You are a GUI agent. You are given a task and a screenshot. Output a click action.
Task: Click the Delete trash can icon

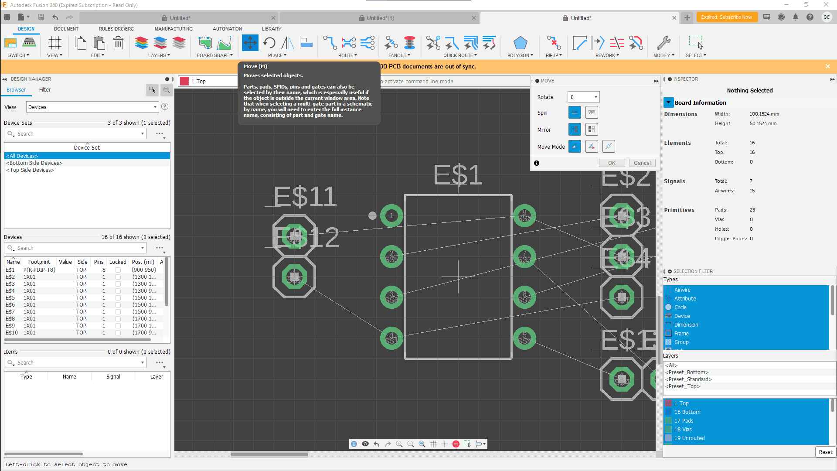coord(118,43)
